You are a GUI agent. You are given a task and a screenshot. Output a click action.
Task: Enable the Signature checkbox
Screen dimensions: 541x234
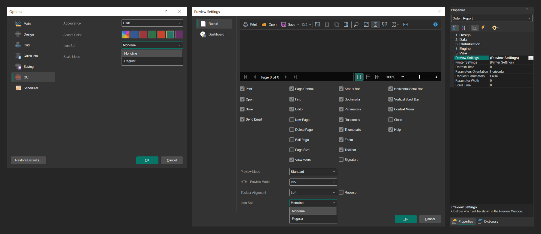[341, 160]
